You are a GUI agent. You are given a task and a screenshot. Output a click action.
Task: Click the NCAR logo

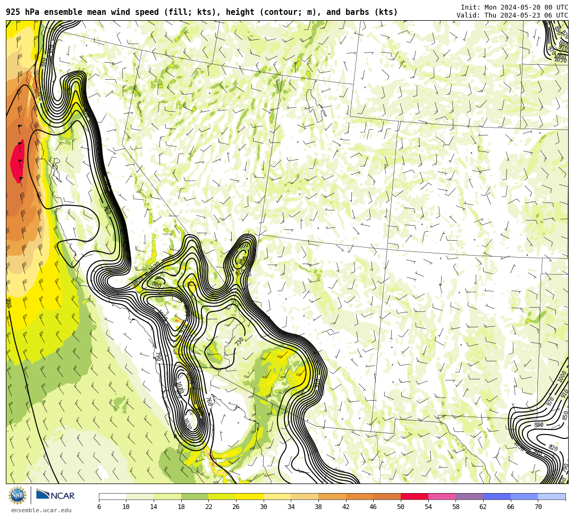55,495
